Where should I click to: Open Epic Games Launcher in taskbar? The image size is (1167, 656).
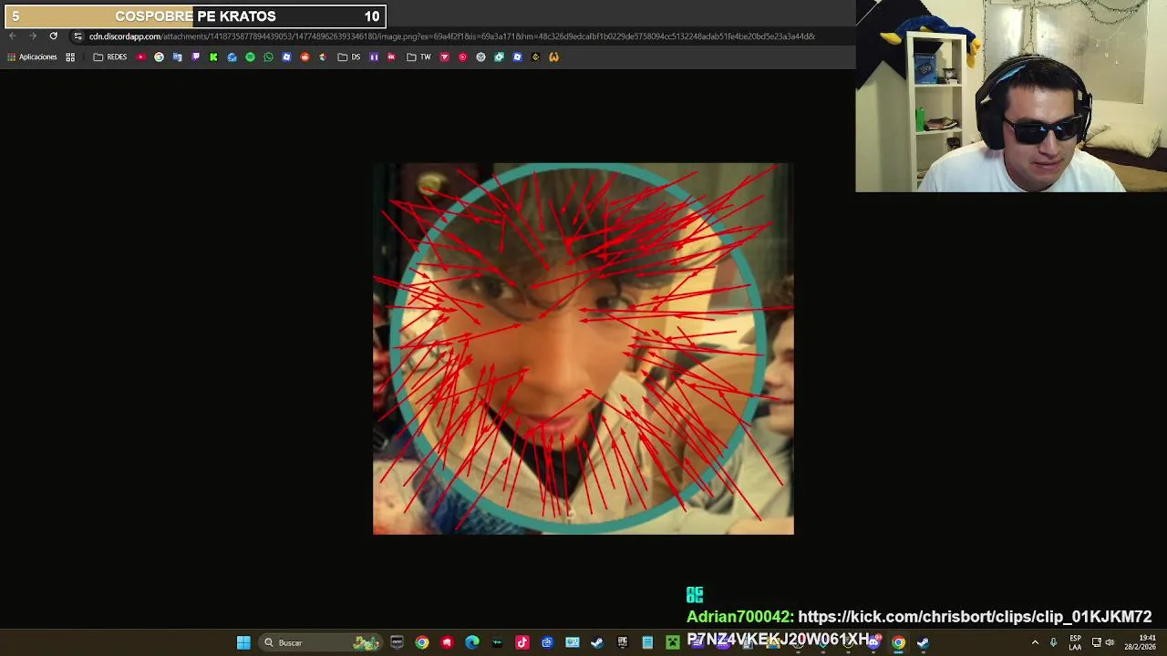[623, 643]
